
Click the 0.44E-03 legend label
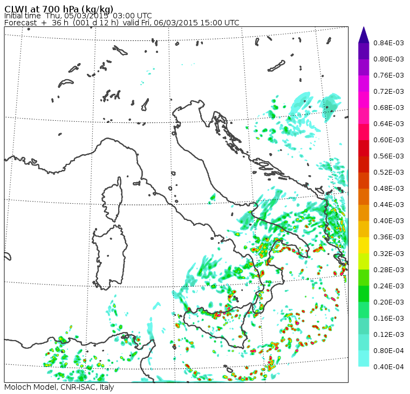(x=388, y=205)
